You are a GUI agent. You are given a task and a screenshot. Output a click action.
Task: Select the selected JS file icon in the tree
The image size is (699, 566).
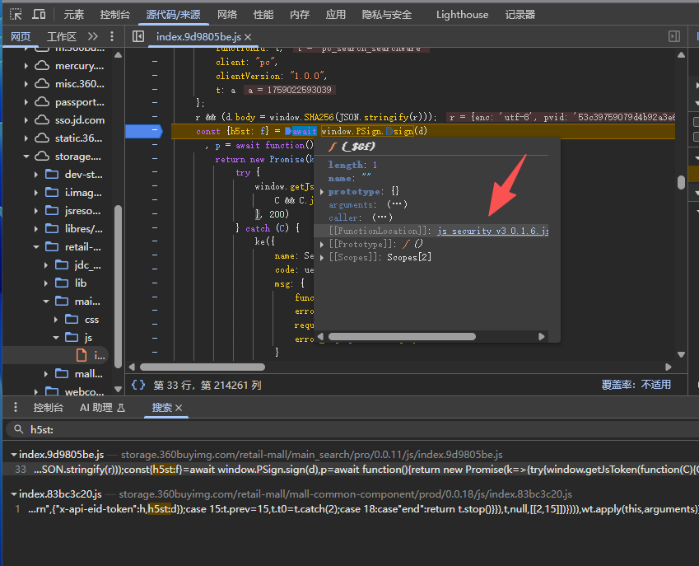tap(82, 355)
